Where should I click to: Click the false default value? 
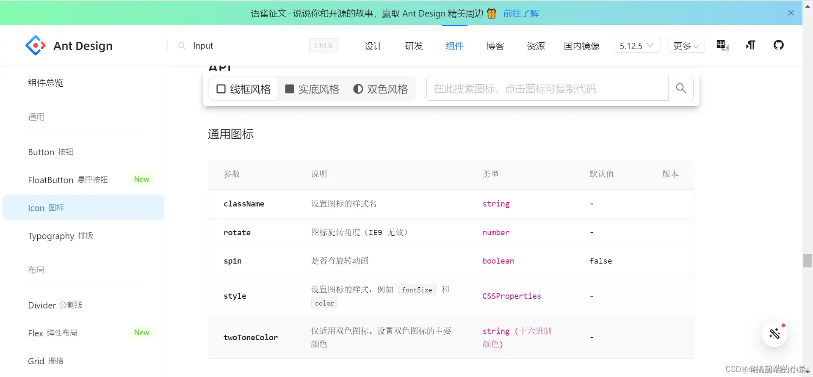point(600,261)
